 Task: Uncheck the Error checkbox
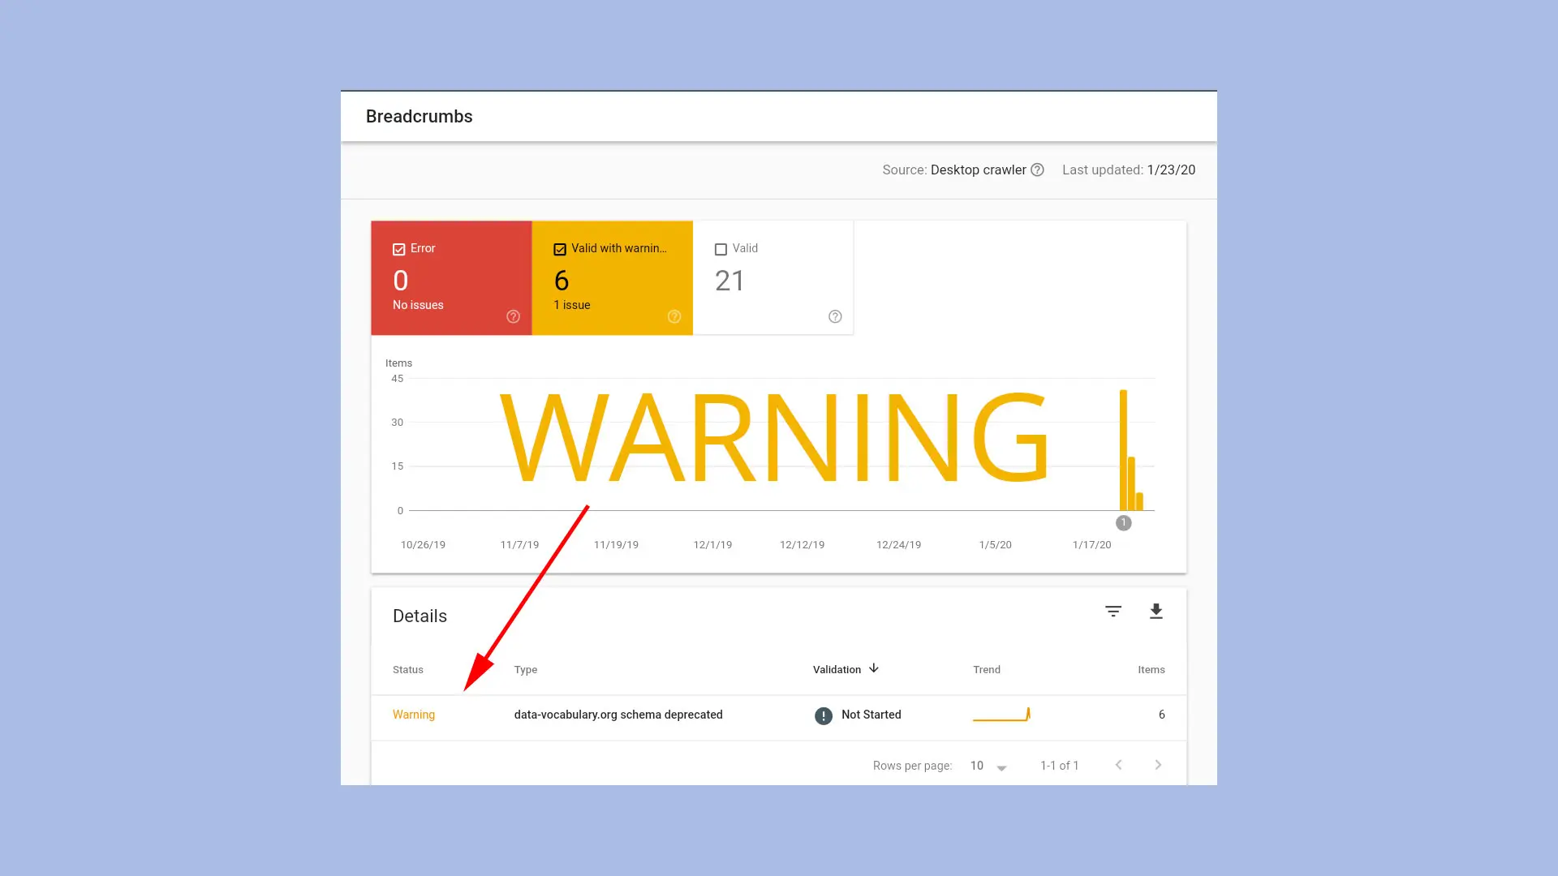tap(399, 249)
